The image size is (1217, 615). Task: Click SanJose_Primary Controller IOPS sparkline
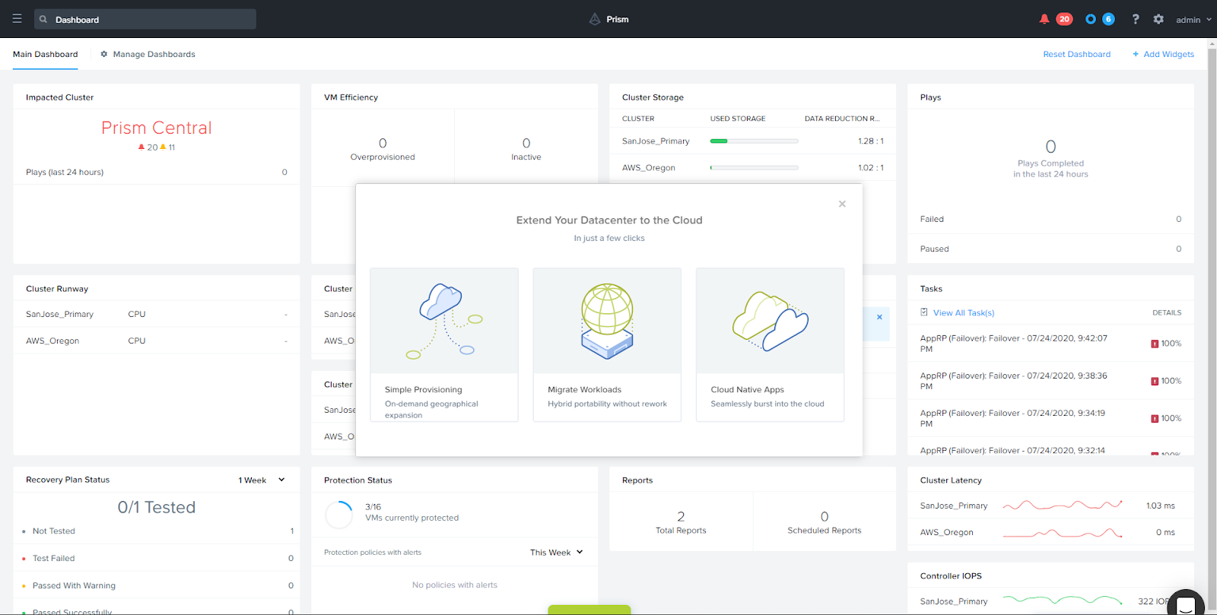[x=1063, y=601]
